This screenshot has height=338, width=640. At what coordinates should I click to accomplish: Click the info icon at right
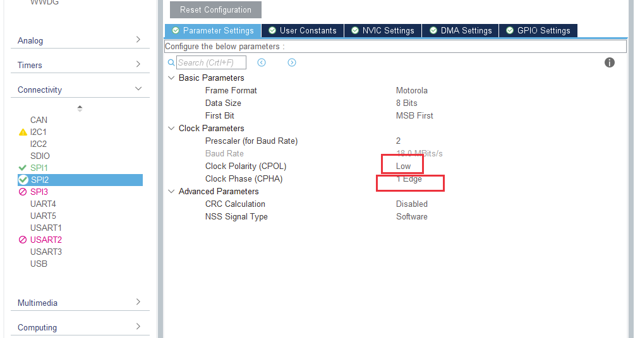click(x=610, y=62)
